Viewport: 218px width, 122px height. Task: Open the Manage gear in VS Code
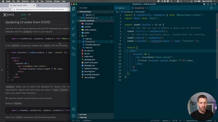coord(74,116)
